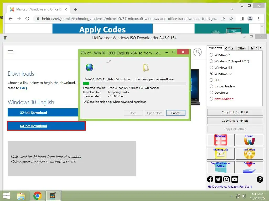Toggle the Chrome side panel icon

coord(242,19)
